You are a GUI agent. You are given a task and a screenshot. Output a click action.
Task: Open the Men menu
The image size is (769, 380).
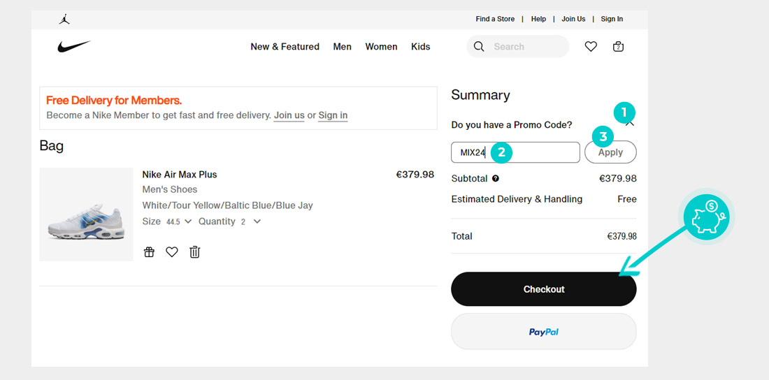click(x=343, y=47)
